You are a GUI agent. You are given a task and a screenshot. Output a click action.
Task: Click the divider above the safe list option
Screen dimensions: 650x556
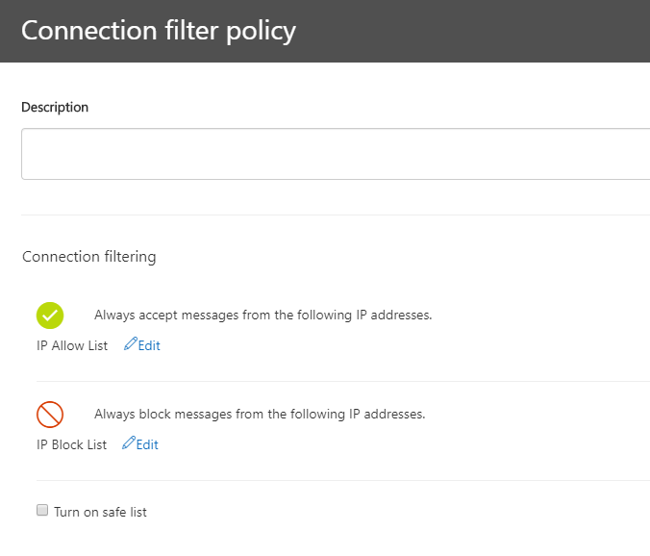pyautogui.click(x=343, y=481)
